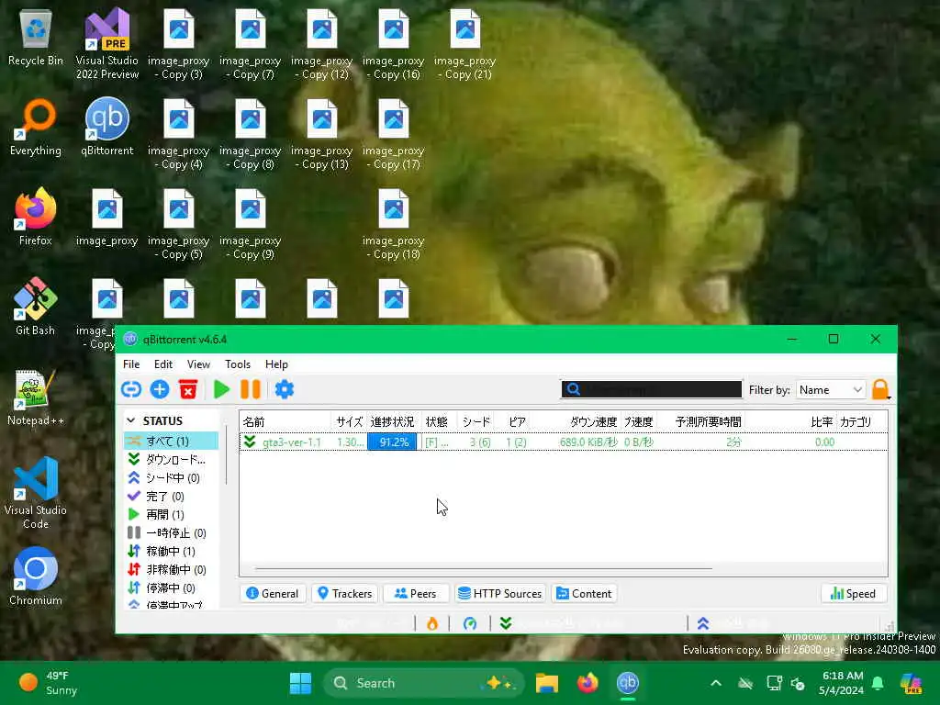
Task: Click the blue upload speed status icon
Action: pyautogui.click(x=703, y=623)
